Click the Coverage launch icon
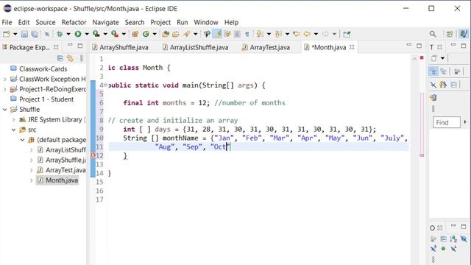The height and width of the screenshot is (265, 471). tap(96, 35)
